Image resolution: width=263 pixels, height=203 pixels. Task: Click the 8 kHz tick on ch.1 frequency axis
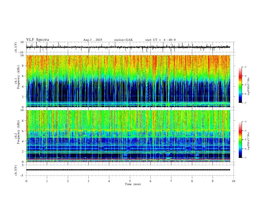(23, 66)
